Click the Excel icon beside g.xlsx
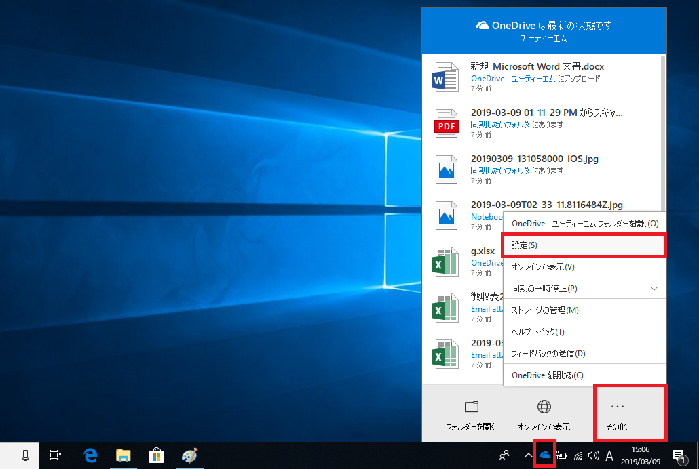Screen dimensions: 699x469 445,262
